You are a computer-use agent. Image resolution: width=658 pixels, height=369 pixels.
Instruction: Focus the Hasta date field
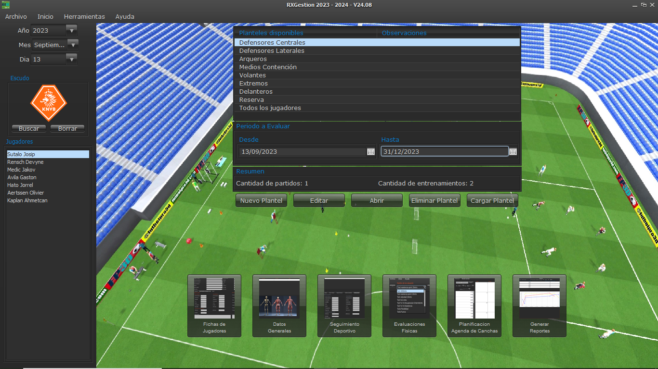click(x=444, y=152)
